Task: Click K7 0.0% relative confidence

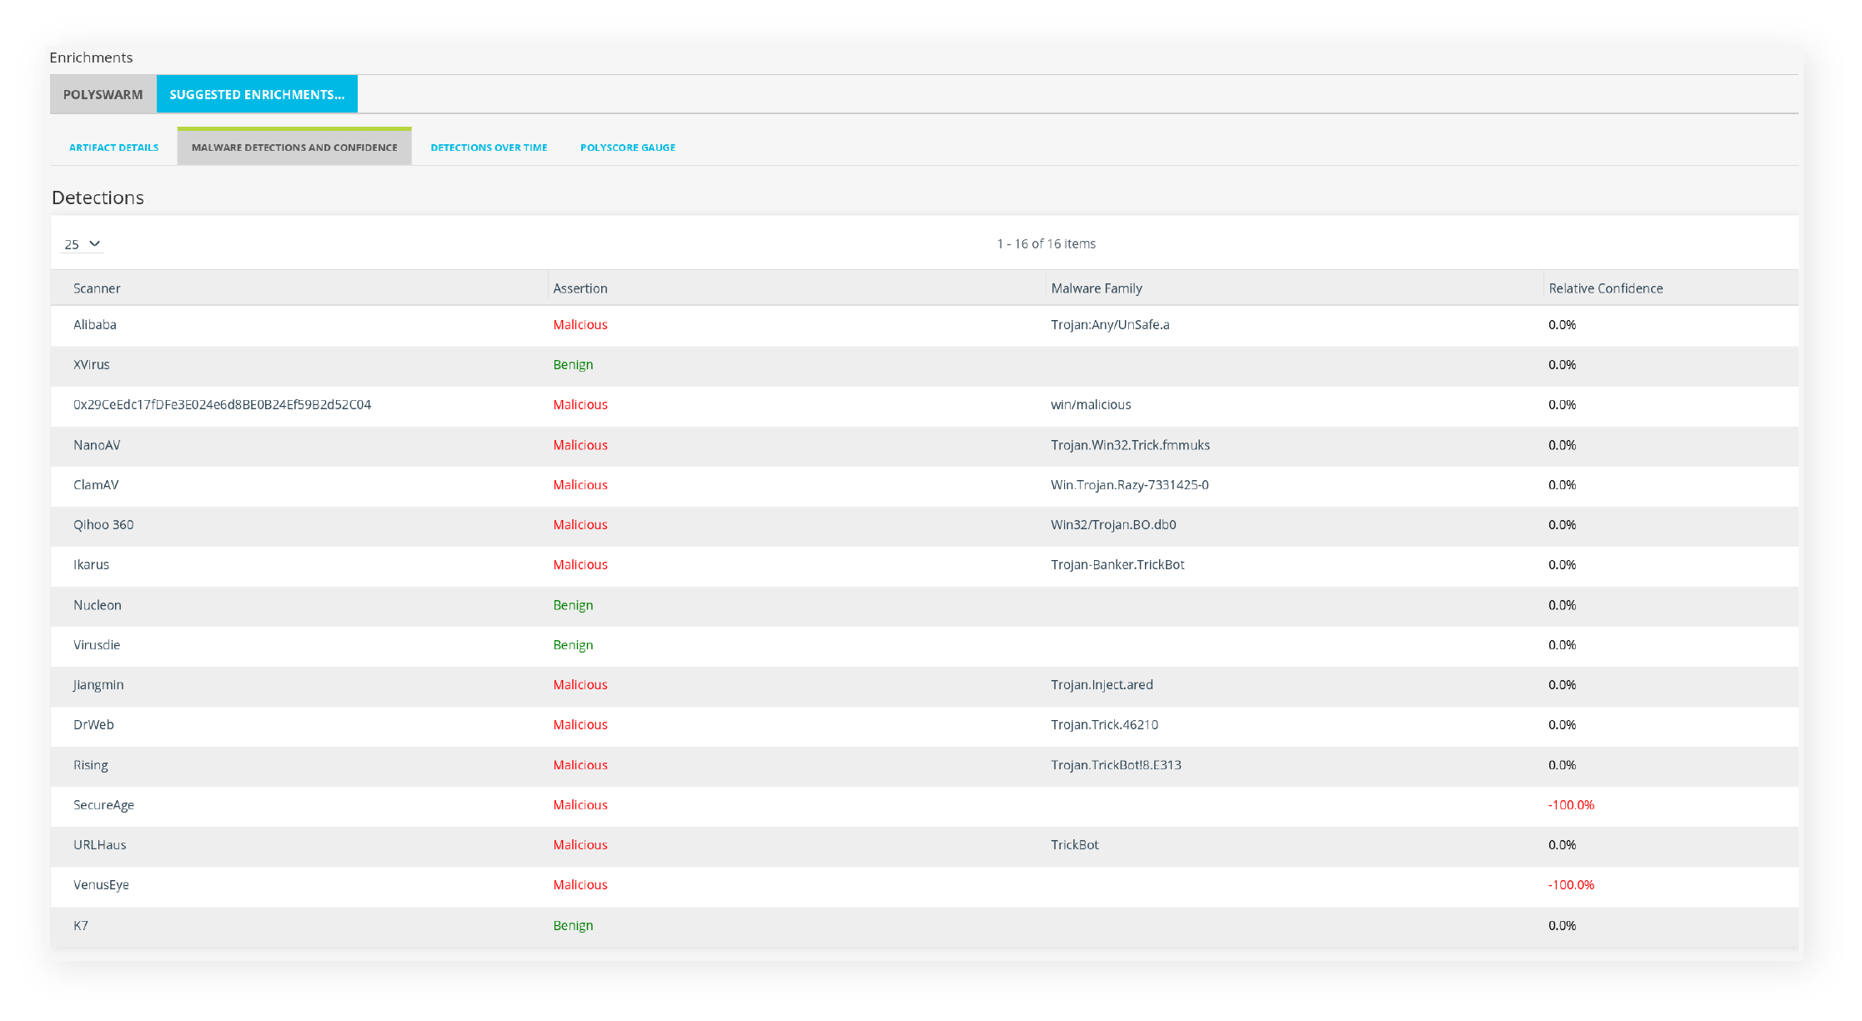Action: 1562,925
